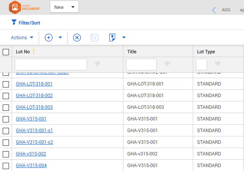Open the GHA-v315-002 lot link
The height and width of the screenshot is (171, 244).
31,154
